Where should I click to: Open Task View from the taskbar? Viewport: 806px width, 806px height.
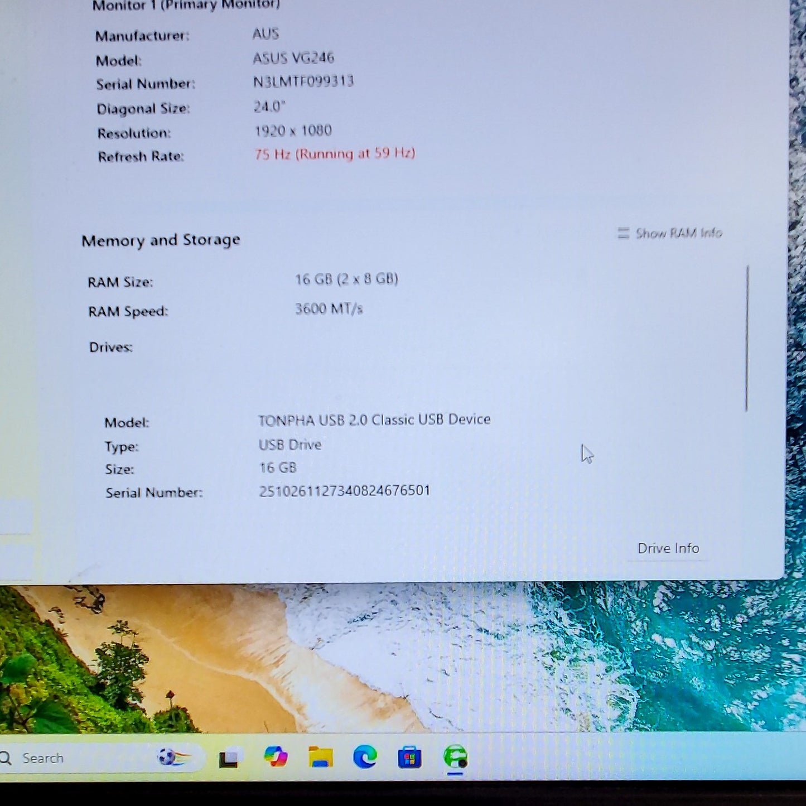pyautogui.click(x=229, y=758)
